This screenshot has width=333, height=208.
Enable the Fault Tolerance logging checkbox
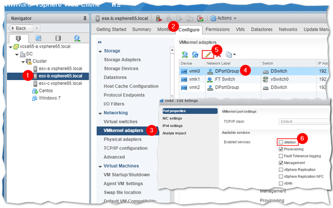pos(281,156)
